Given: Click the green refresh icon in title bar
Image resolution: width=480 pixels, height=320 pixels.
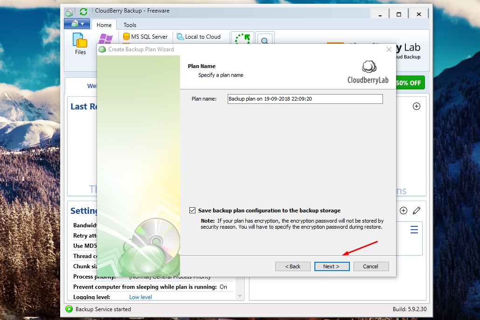Looking at the screenshot, I should pyautogui.click(x=83, y=12).
